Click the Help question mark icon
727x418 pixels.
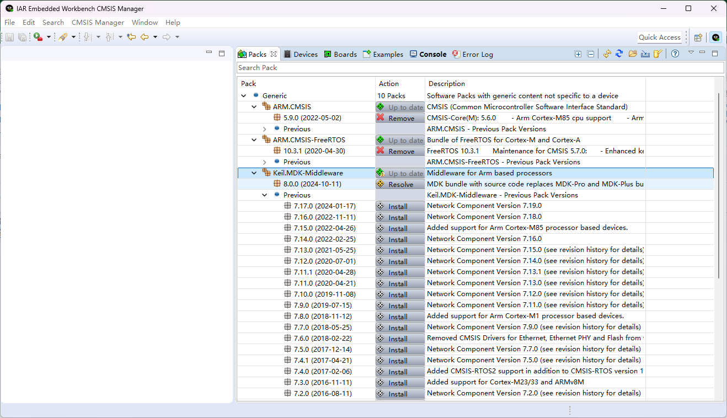675,54
